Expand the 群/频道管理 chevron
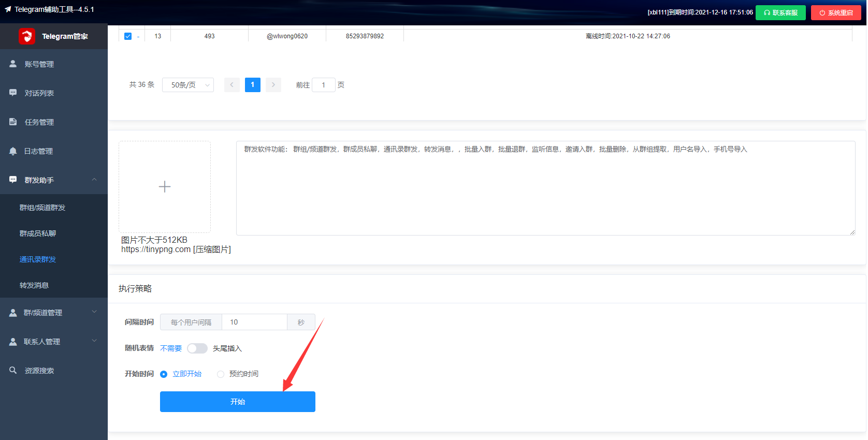868x440 pixels. point(94,312)
